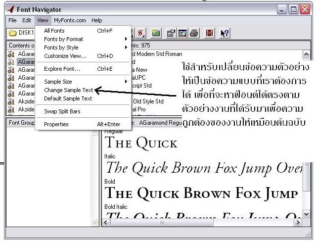Click the Contents of panel header
This screenshot has height=242, width=317.
21,46
